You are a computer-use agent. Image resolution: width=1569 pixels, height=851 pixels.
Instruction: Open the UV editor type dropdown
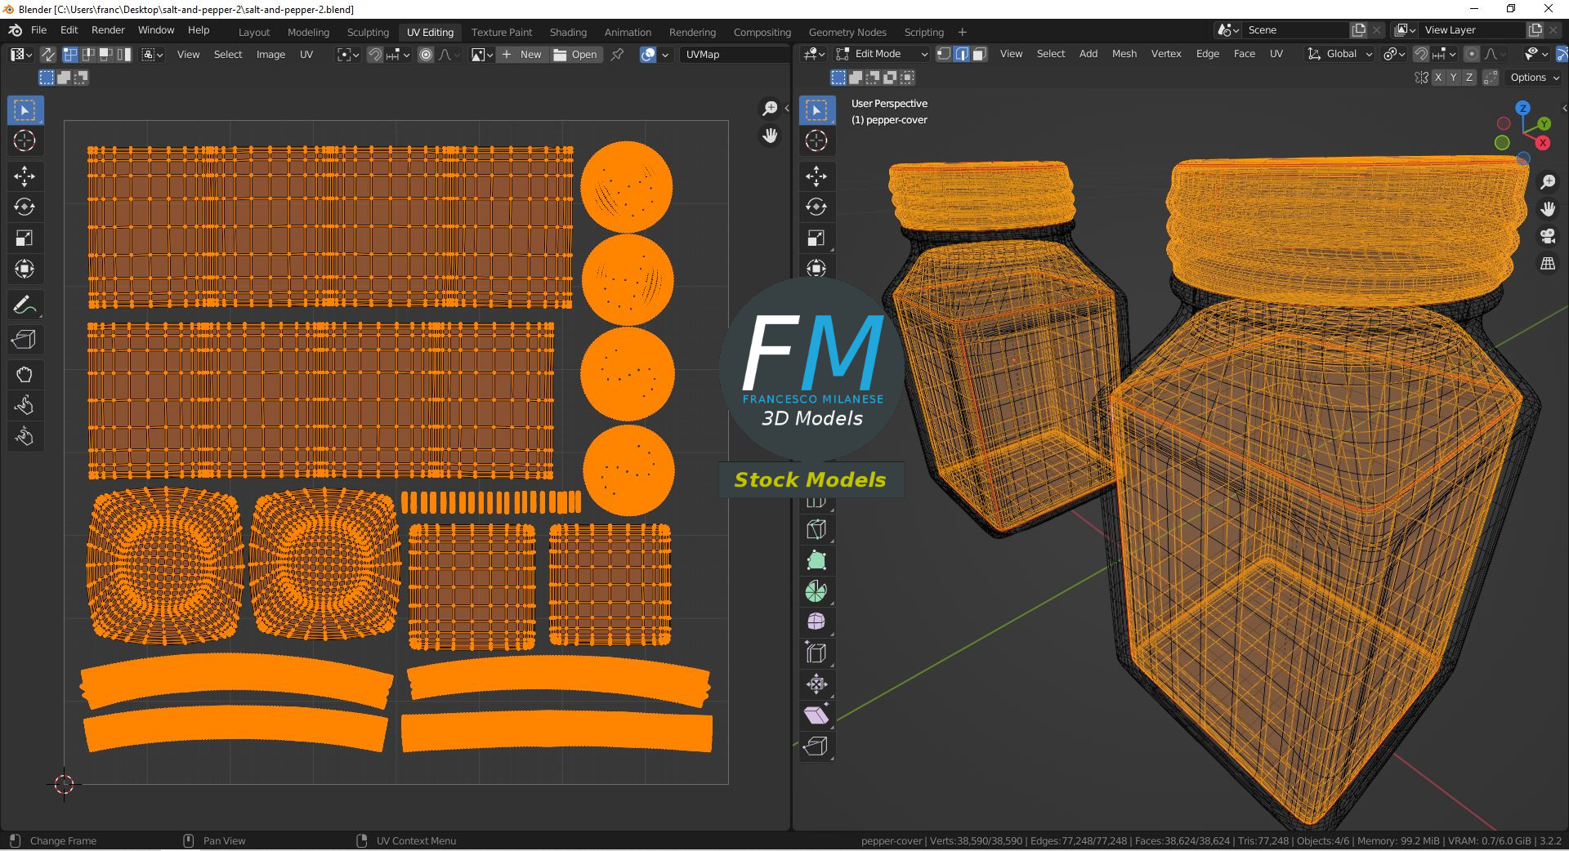[21, 55]
